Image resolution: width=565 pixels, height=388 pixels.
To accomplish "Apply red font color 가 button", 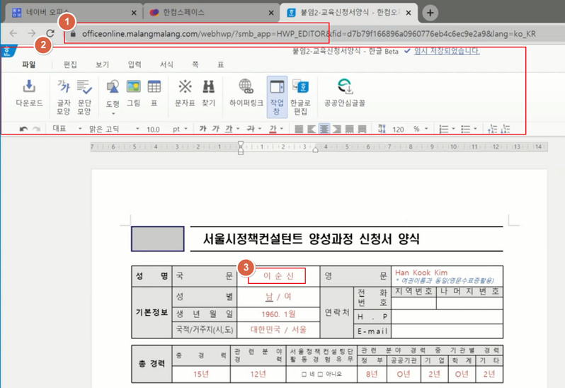I will 273,129.
